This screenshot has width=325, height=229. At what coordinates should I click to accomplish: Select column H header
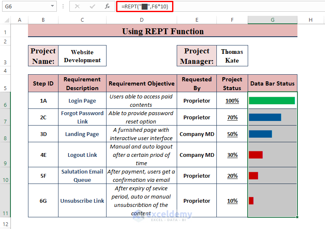[310, 20]
